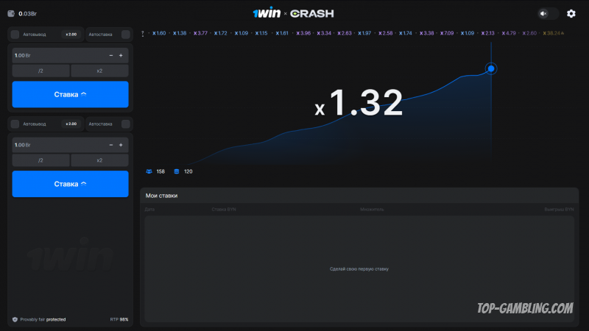Increase upper panel bet with plus icon
589x331 pixels.
click(x=121, y=56)
